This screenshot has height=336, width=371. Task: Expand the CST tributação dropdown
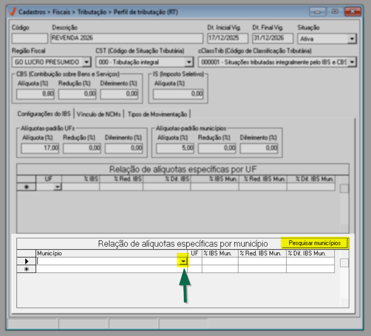tap(189, 62)
